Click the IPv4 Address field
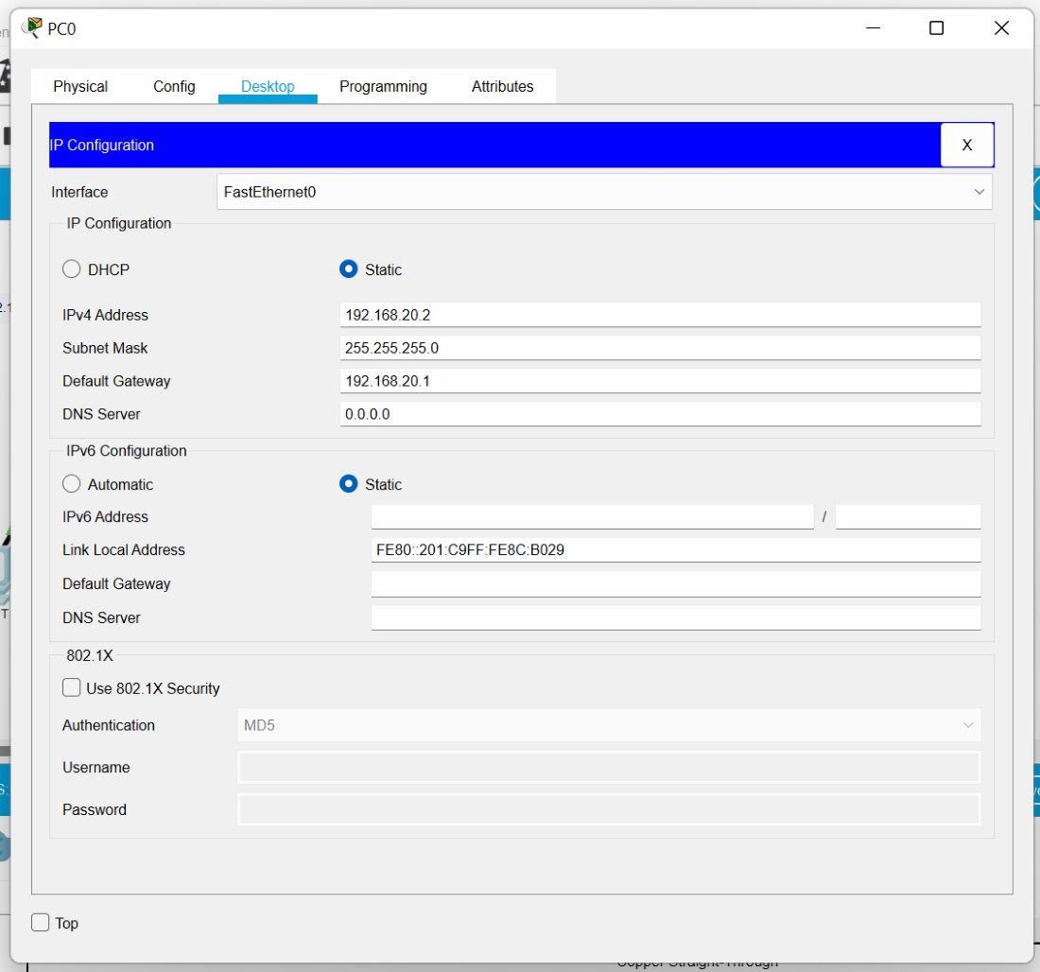 659,315
